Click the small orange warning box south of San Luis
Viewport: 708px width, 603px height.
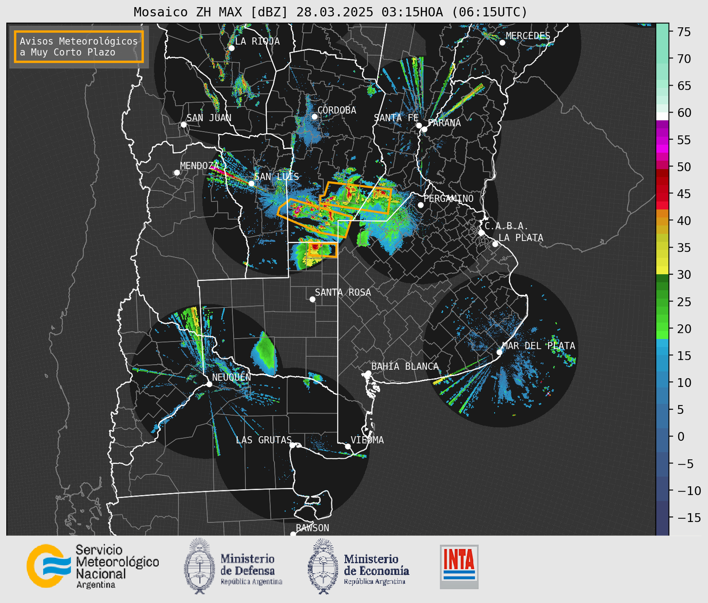click(x=322, y=250)
